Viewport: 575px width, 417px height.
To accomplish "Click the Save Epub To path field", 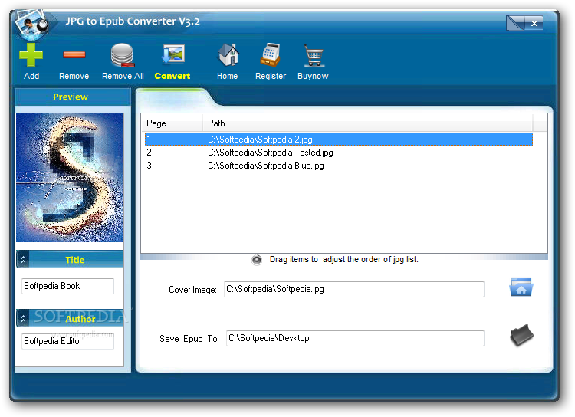I will click(x=355, y=338).
